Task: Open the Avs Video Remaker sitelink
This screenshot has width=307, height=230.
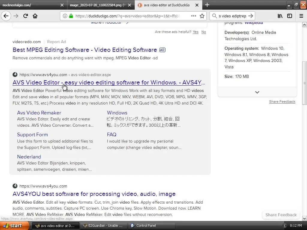Action: click(39, 113)
